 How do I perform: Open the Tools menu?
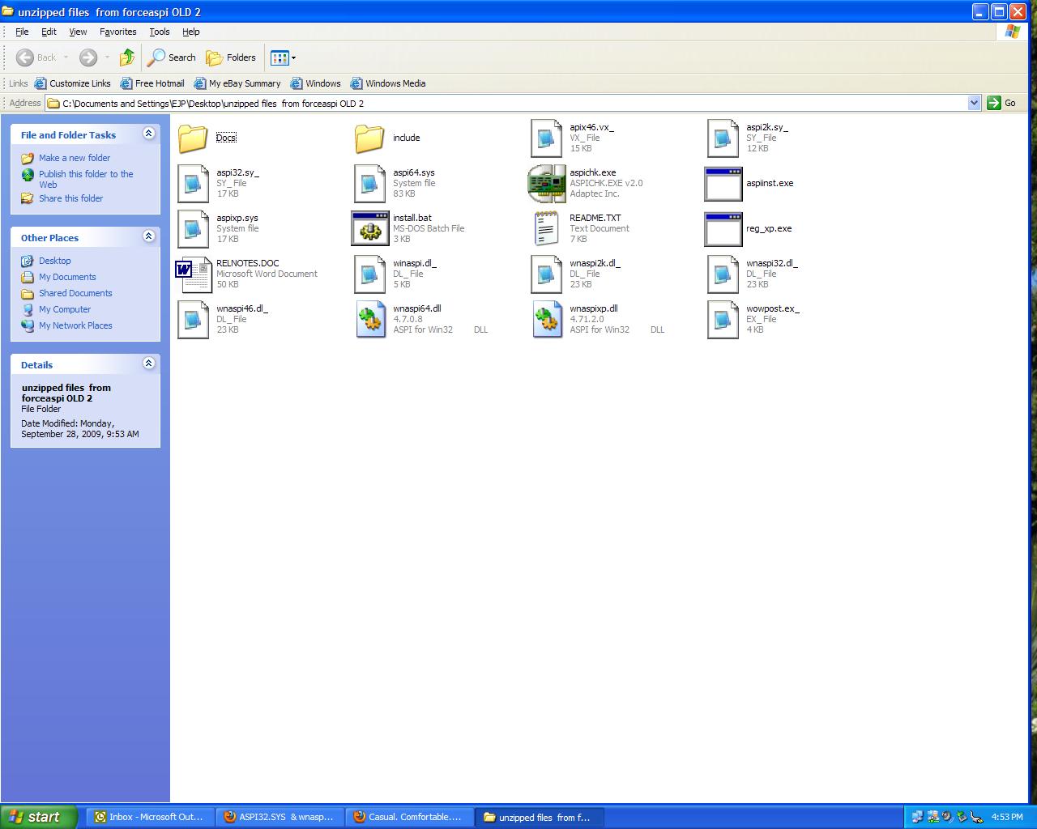(x=160, y=32)
